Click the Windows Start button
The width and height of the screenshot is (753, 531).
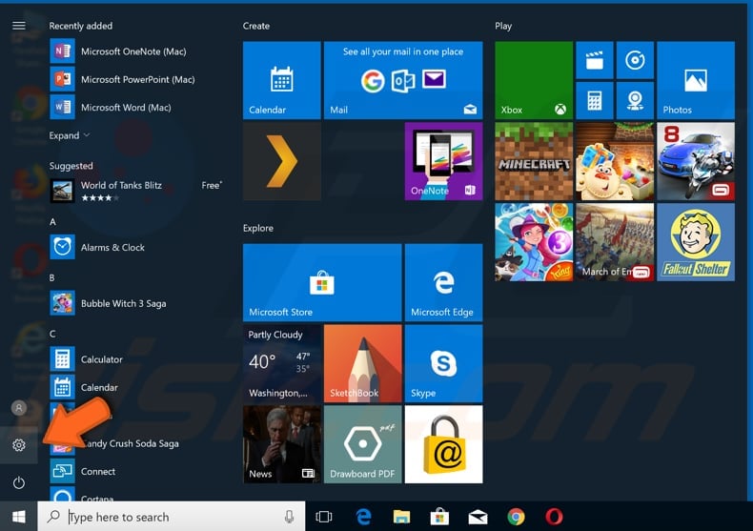click(x=18, y=517)
